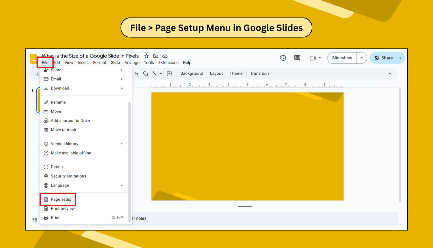Expand the Line tool options arrow

click(160, 73)
